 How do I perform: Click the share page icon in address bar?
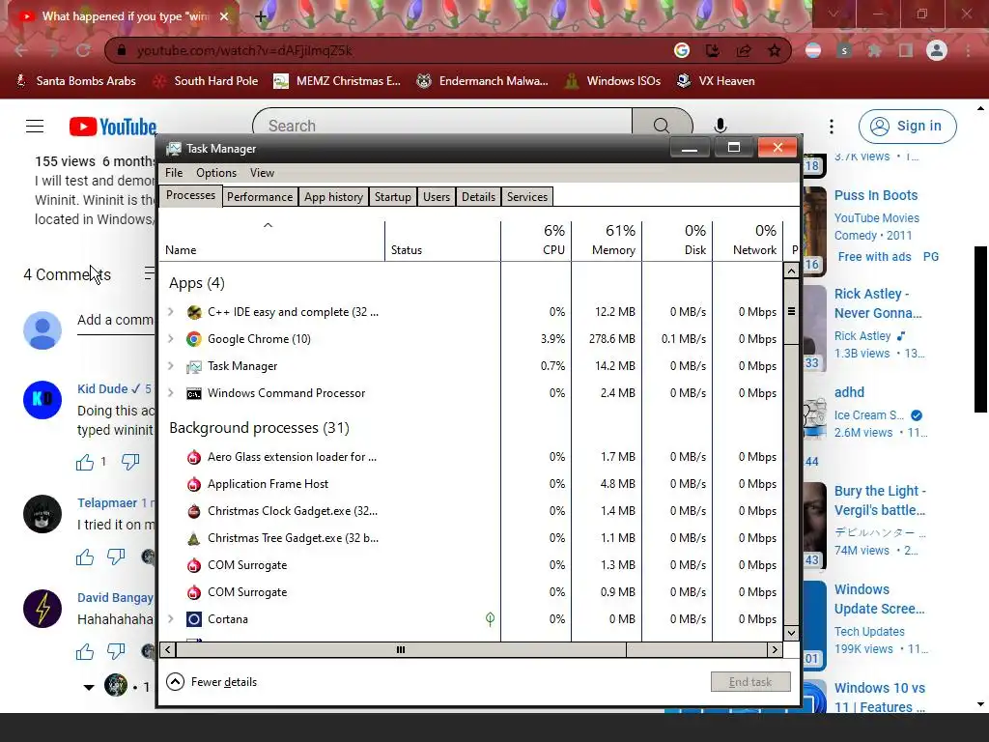point(744,50)
